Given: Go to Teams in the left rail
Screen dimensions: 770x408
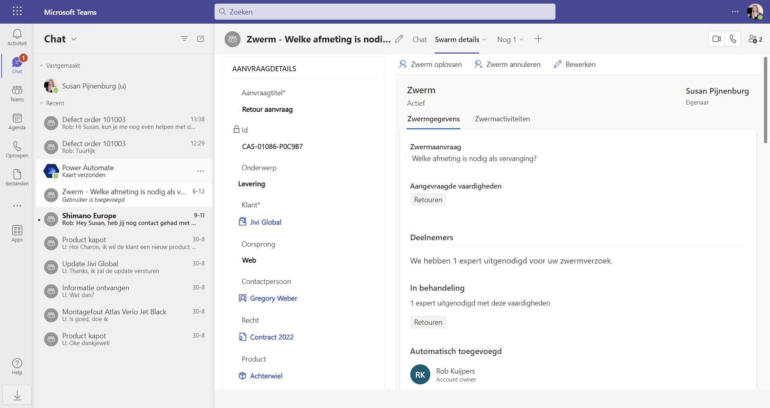Looking at the screenshot, I should (17, 93).
